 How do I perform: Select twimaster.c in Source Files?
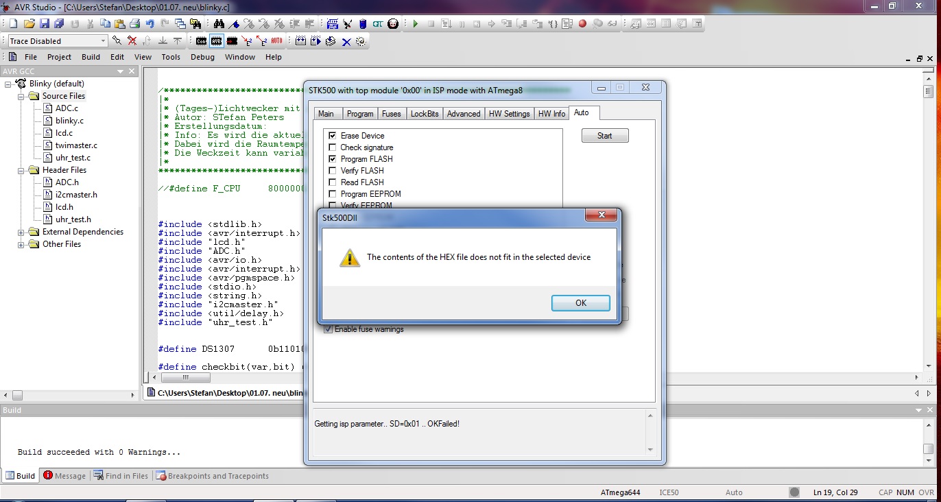click(76, 145)
